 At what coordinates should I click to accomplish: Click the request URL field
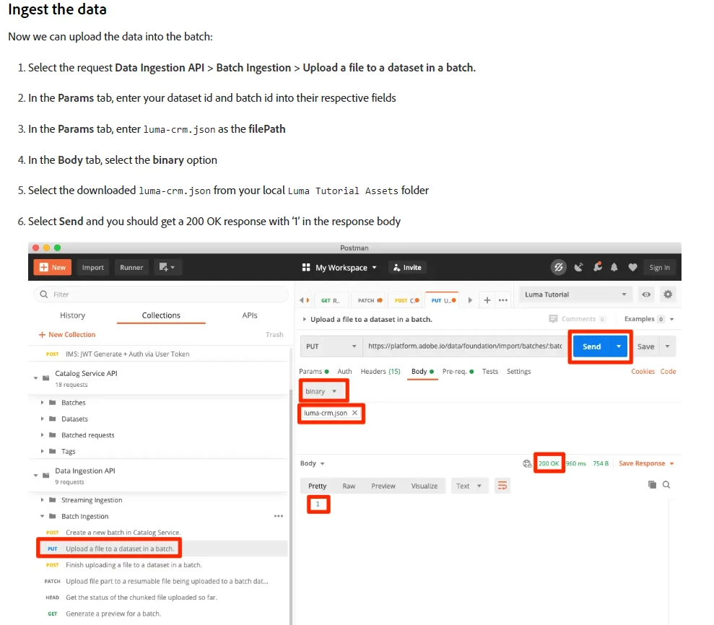click(x=465, y=346)
